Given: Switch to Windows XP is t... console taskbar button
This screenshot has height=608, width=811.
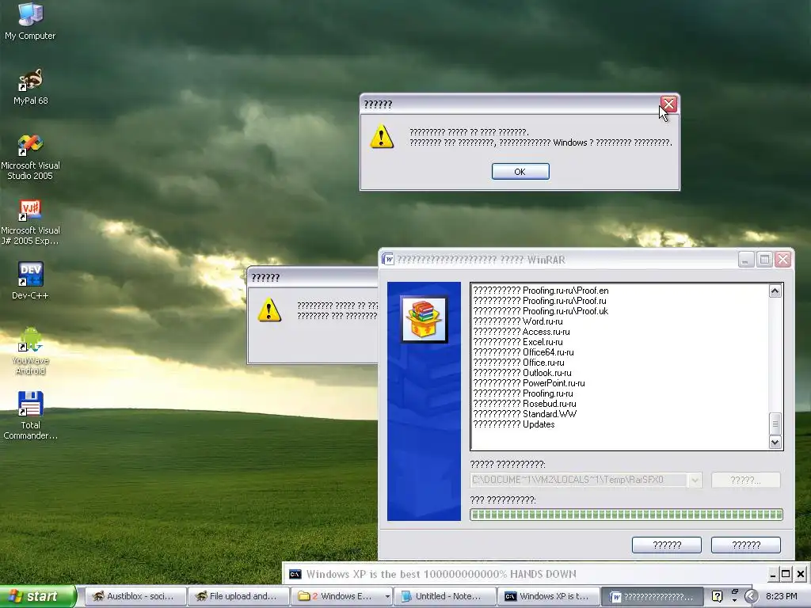Looking at the screenshot, I should coord(548,596).
